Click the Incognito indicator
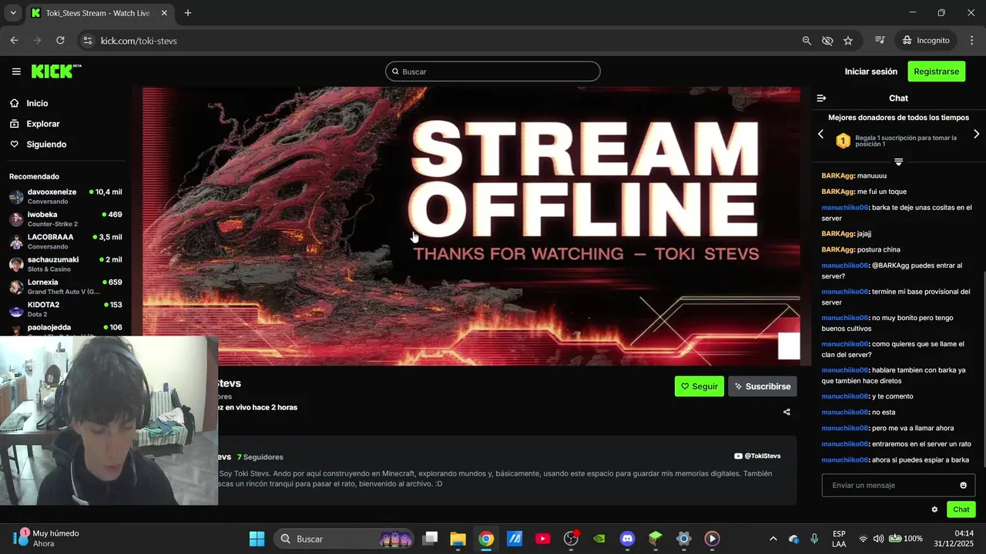This screenshot has height=554, width=986. point(926,40)
